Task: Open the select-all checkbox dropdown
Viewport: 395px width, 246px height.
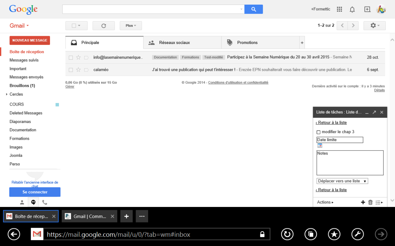Action: tap(76, 26)
